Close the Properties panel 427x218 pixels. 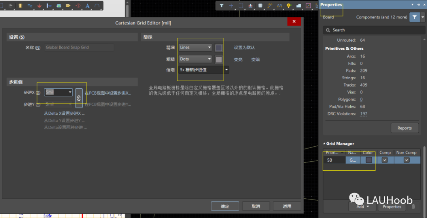[x=424, y=5]
